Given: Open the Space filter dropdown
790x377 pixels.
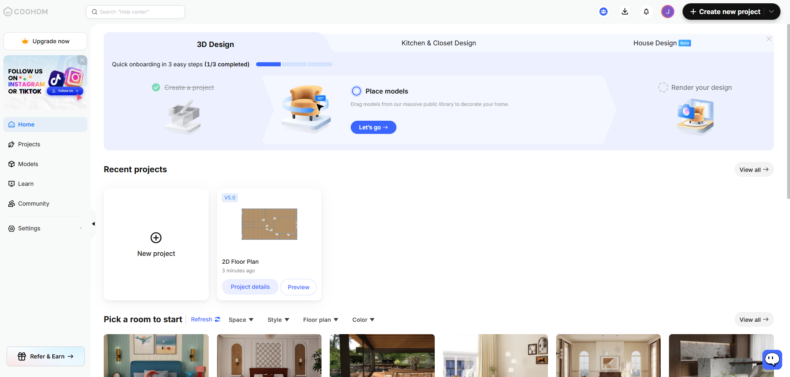Looking at the screenshot, I should (x=241, y=320).
